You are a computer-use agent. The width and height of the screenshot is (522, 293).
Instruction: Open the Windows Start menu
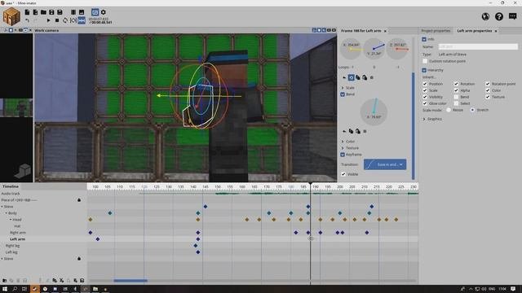click(5, 289)
